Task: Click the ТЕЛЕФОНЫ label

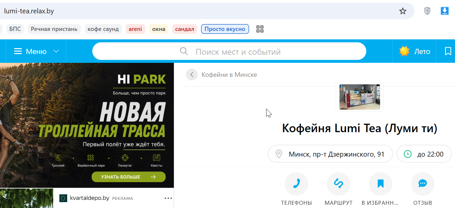Action: tap(296, 203)
